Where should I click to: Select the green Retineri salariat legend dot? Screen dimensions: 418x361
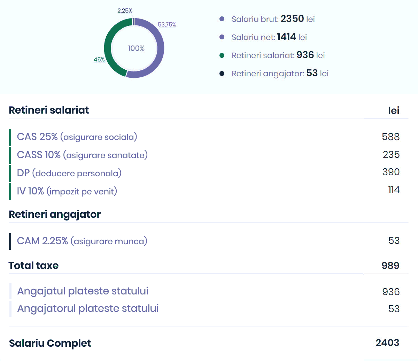222,55
